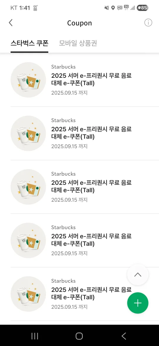This screenshot has height=346, width=159.
Task: Tap the green plus add-coupon button
Action: coord(138,303)
